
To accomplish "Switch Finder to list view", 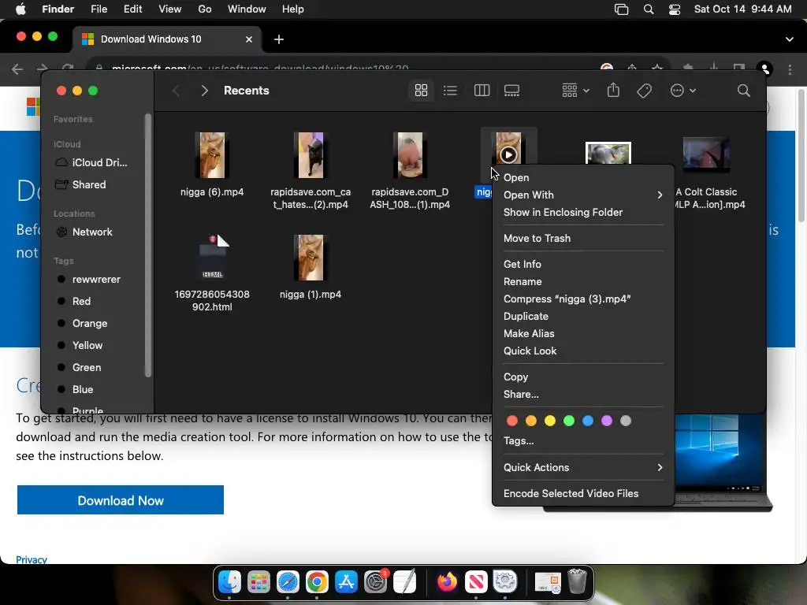I will [450, 91].
